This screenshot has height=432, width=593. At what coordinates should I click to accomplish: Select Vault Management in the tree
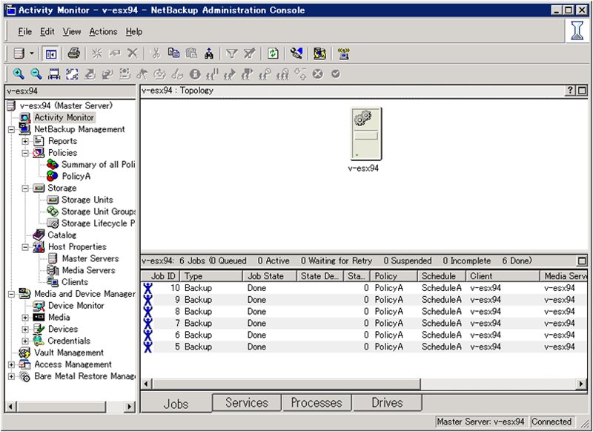(69, 352)
